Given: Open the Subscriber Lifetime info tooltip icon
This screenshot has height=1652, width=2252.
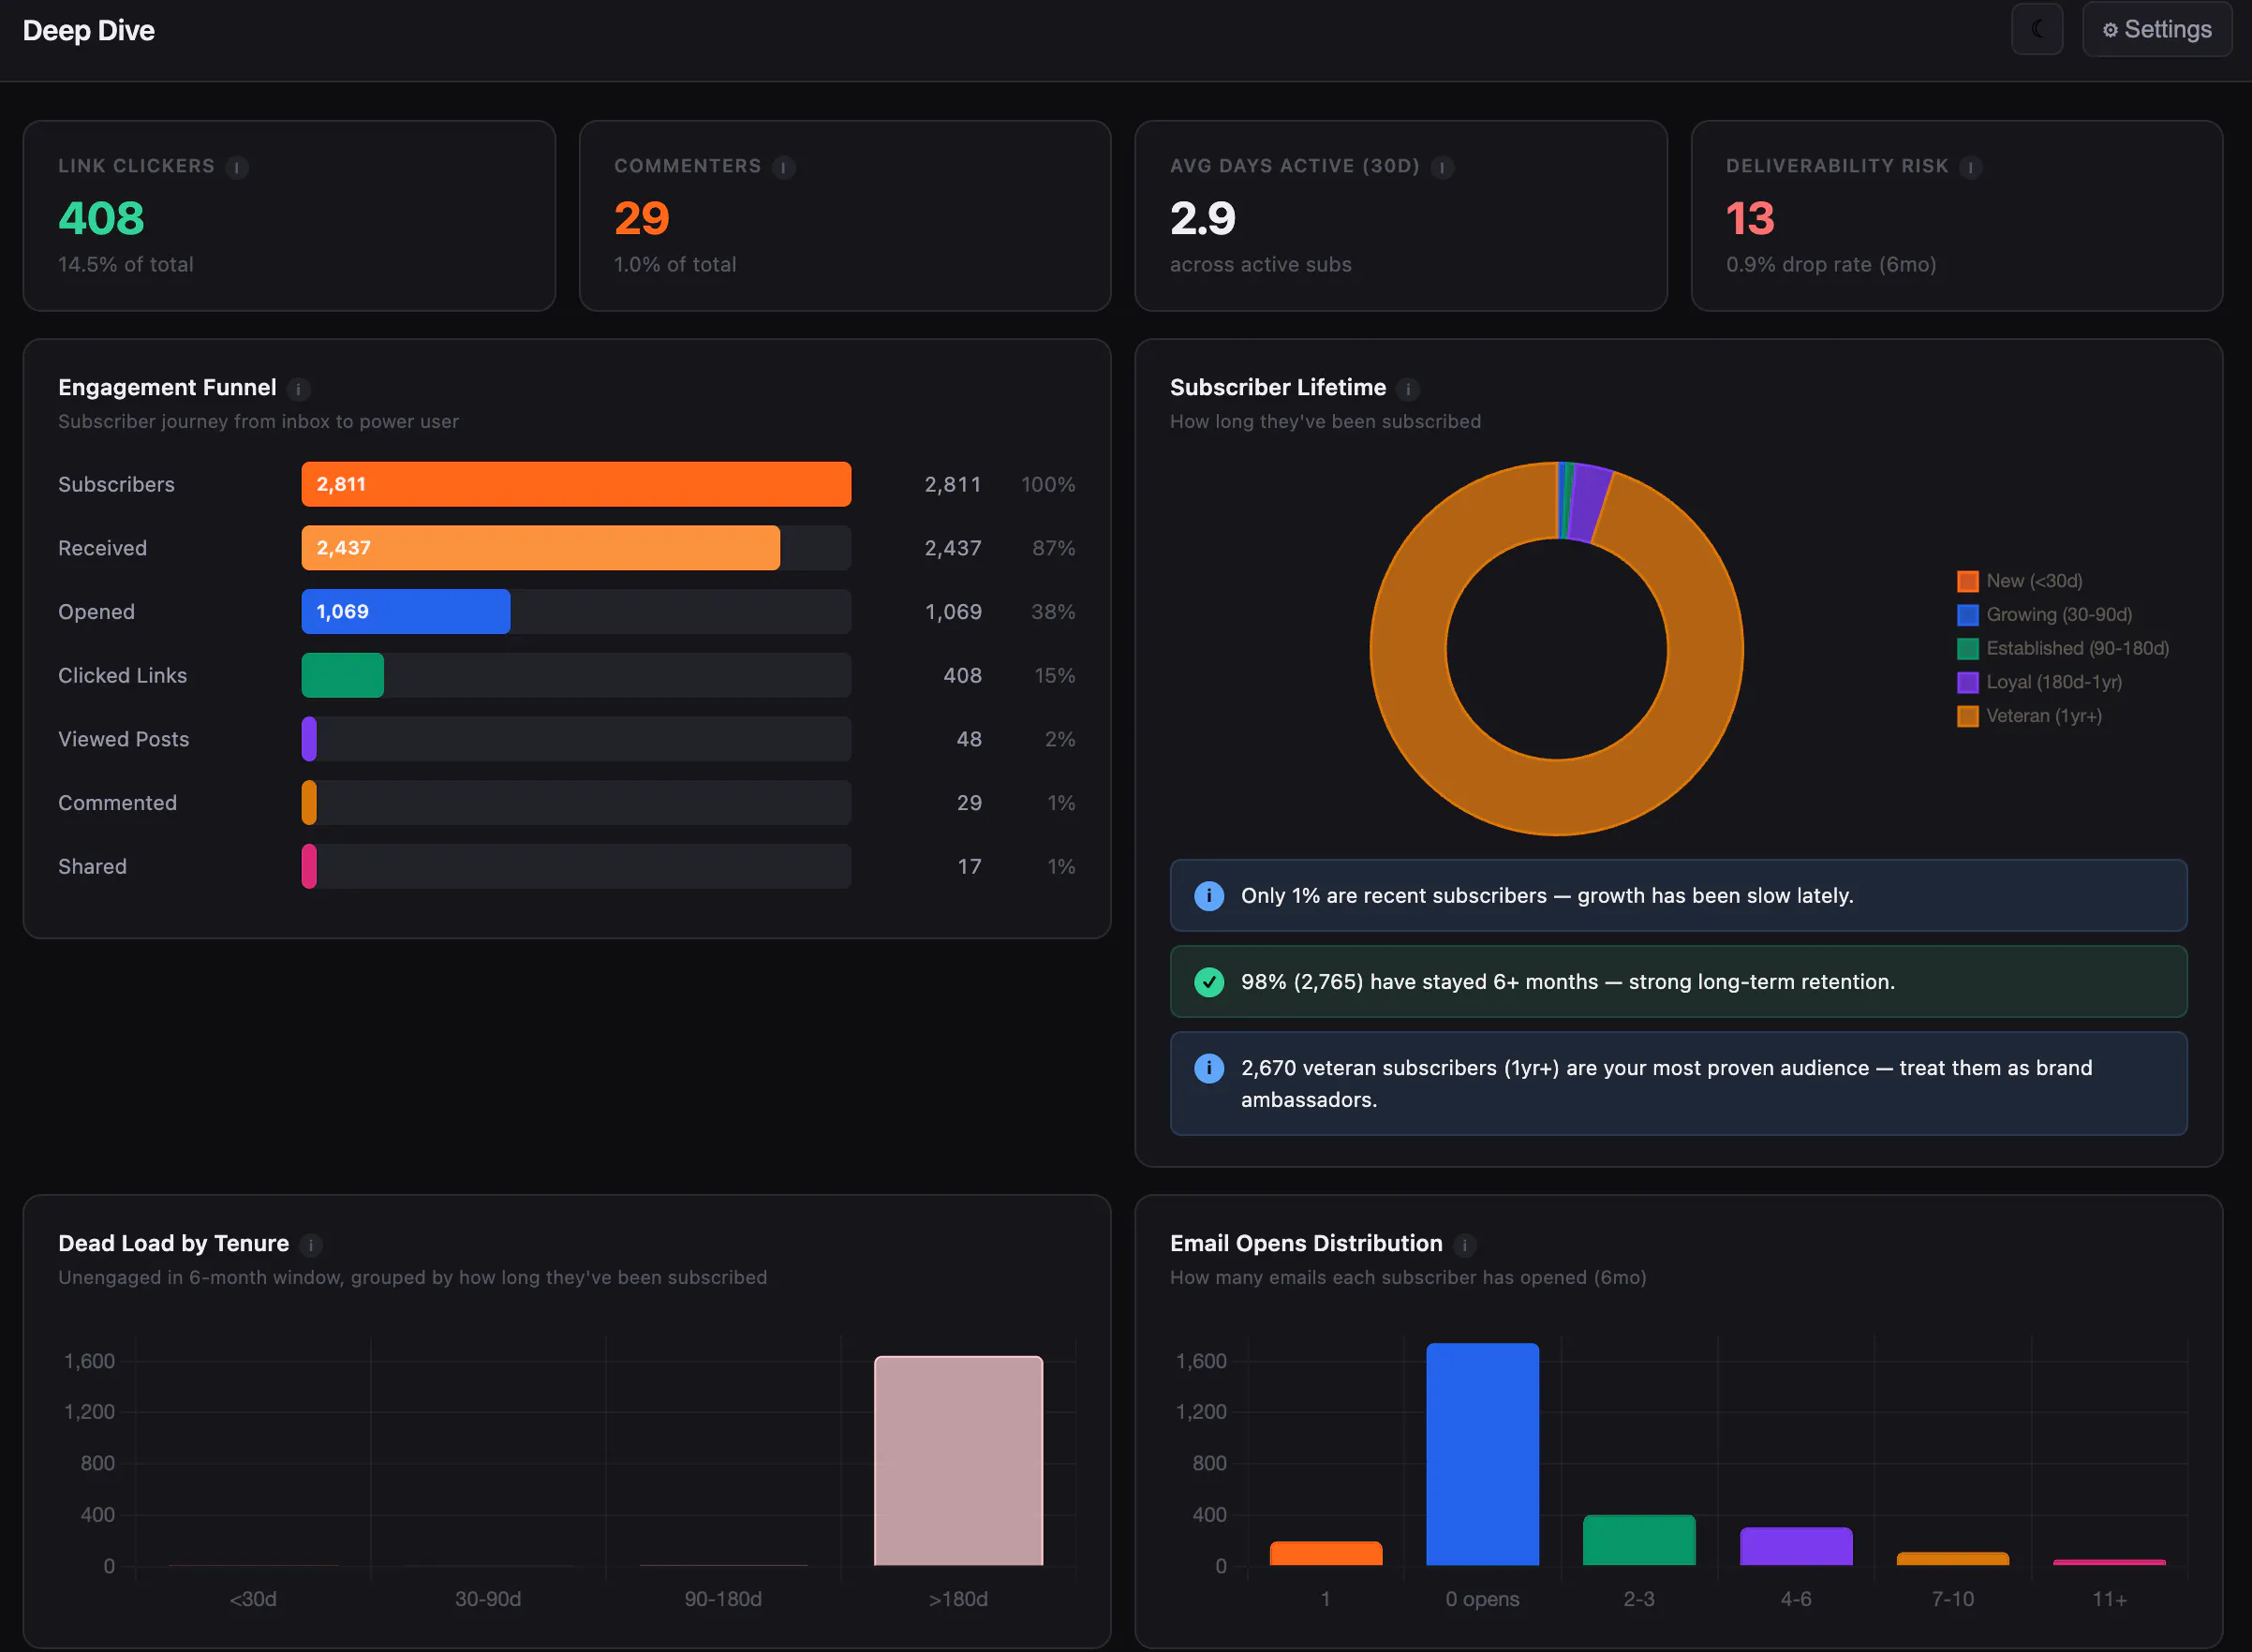Looking at the screenshot, I should click(x=1408, y=389).
